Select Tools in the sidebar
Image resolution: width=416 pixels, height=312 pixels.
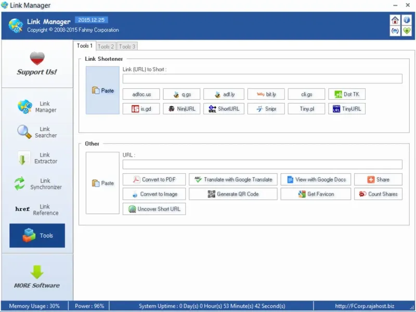[x=37, y=236]
